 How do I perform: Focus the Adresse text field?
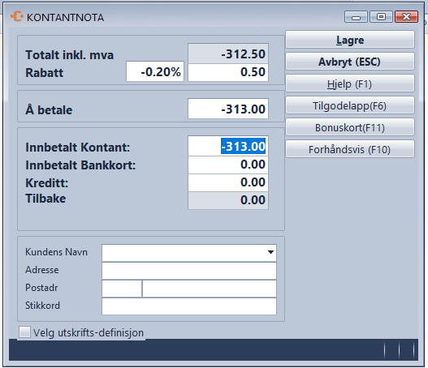[x=189, y=271]
